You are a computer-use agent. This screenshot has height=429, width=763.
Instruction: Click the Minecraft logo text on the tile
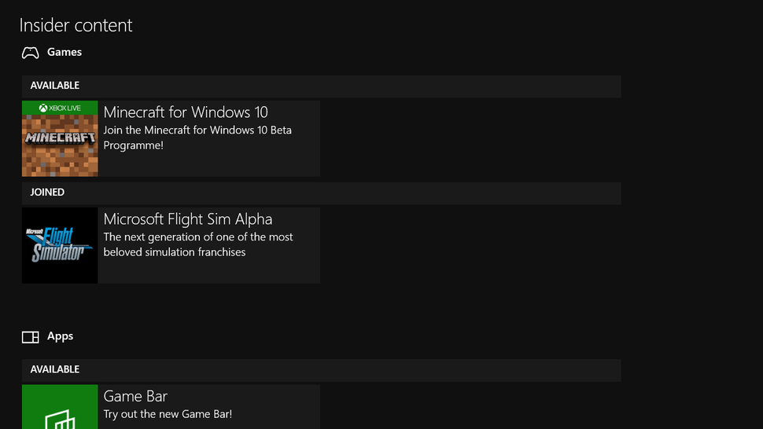(x=60, y=137)
